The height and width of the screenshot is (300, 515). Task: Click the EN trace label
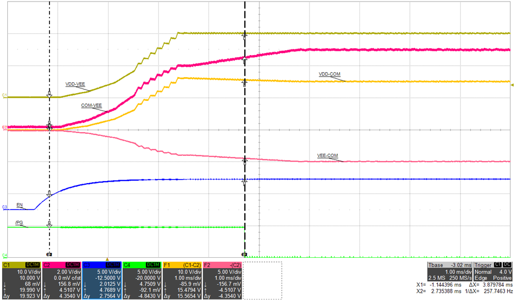[x=20, y=204]
